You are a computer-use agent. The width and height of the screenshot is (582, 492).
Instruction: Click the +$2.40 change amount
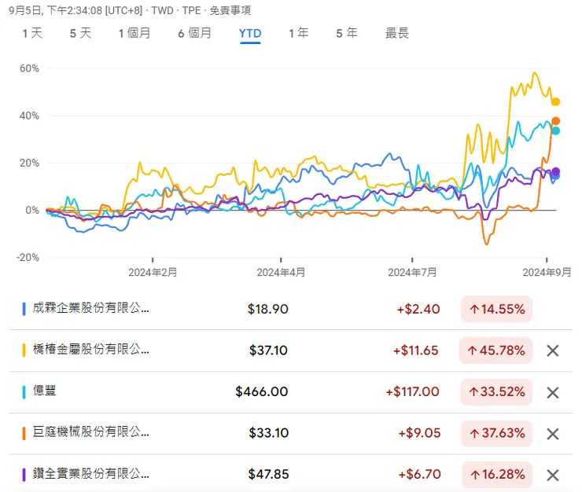click(x=418, y=309)
